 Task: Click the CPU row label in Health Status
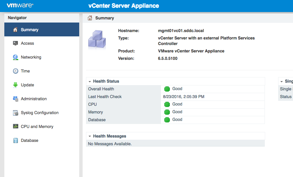[92, 104]
